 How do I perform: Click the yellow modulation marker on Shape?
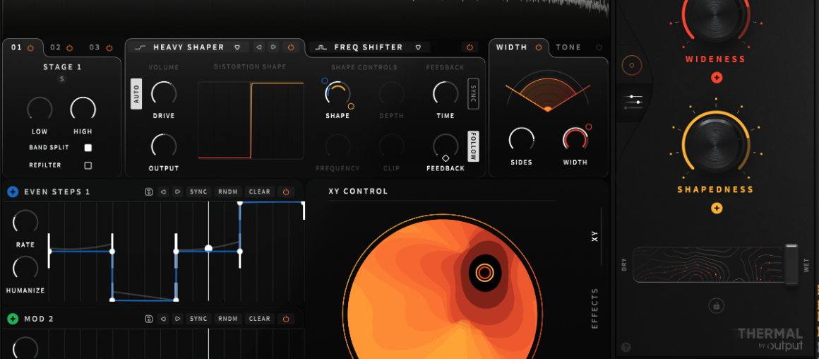point(351,106)
